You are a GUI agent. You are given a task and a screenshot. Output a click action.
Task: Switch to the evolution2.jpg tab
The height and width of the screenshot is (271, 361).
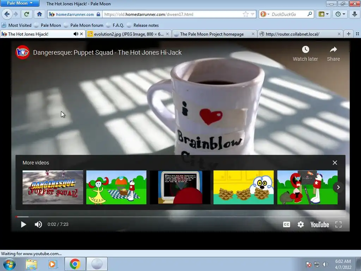(126, 34)
